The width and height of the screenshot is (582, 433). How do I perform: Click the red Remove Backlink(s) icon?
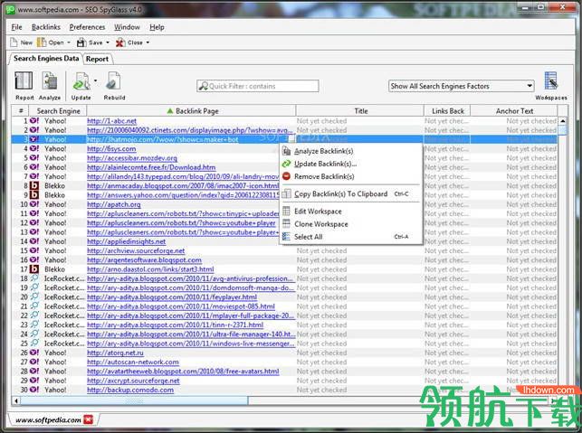click(287, 176)
